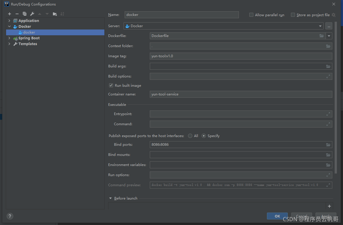Open Docker server settings ellipsis button

329,26
